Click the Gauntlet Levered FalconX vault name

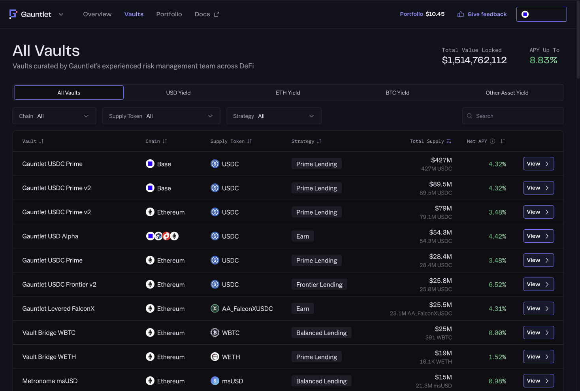click(x=58, y=308)
